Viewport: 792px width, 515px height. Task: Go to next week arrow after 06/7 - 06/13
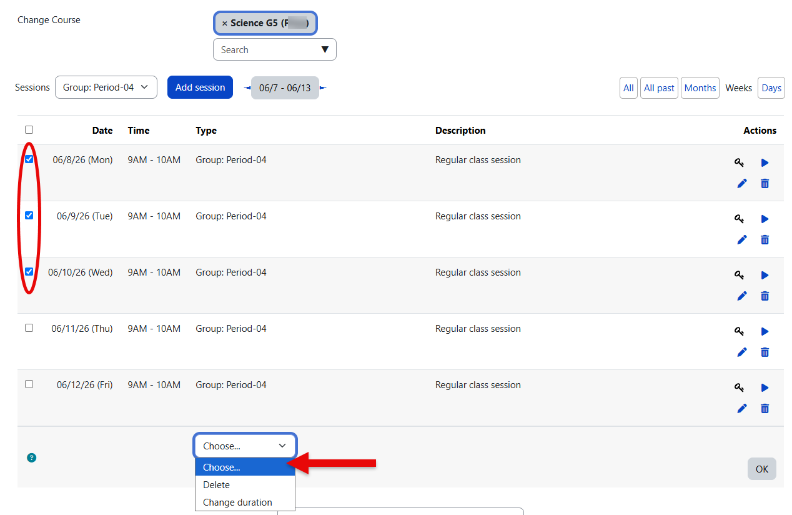(323, 87)
